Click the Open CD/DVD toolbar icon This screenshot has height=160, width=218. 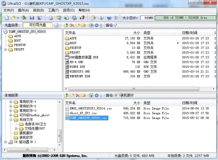point(24,18)
